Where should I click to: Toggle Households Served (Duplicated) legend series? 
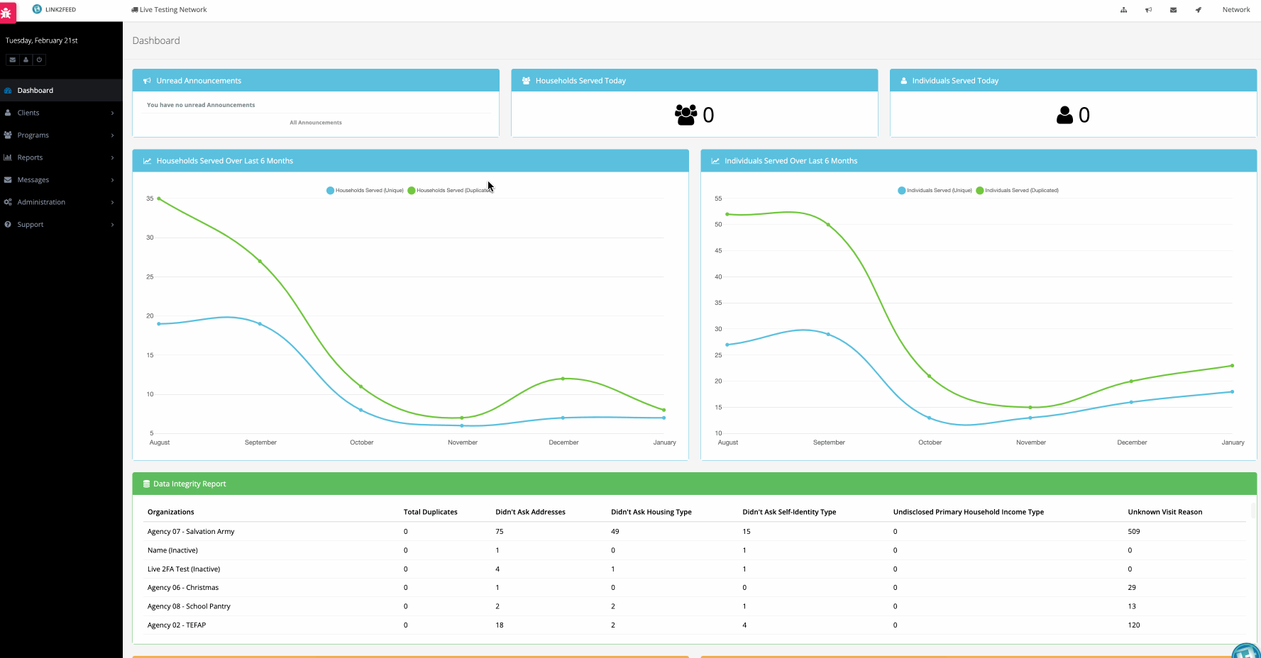[x=449, y=190]
